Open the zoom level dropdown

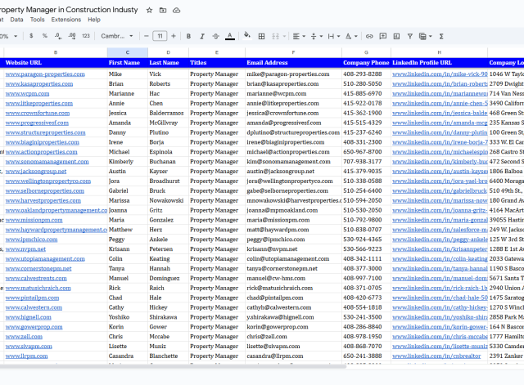point(9,36)
